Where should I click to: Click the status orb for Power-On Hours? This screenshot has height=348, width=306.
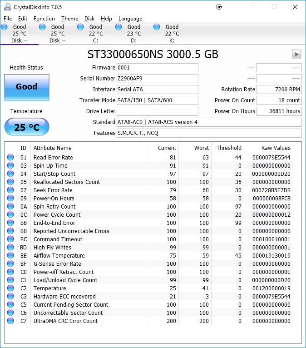10,198
